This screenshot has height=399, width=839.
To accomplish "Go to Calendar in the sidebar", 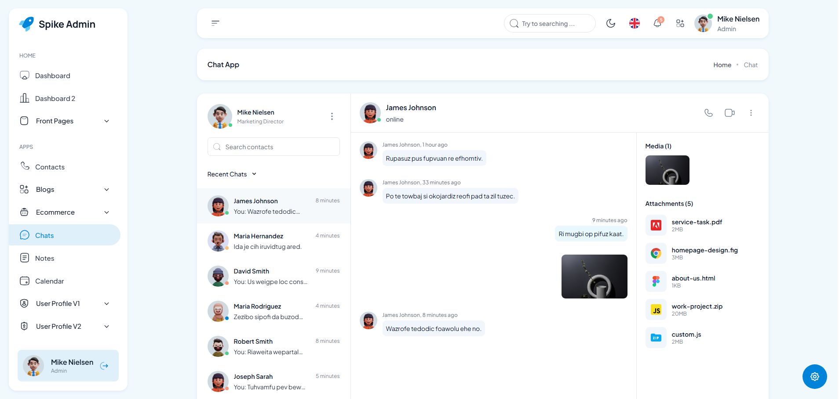I will 49,281.
